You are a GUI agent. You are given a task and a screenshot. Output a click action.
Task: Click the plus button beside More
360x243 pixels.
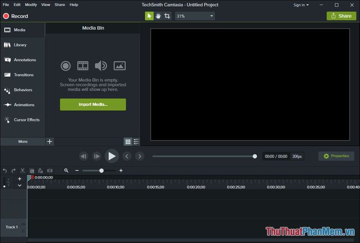pyautogui.click(x=49, y=141)
